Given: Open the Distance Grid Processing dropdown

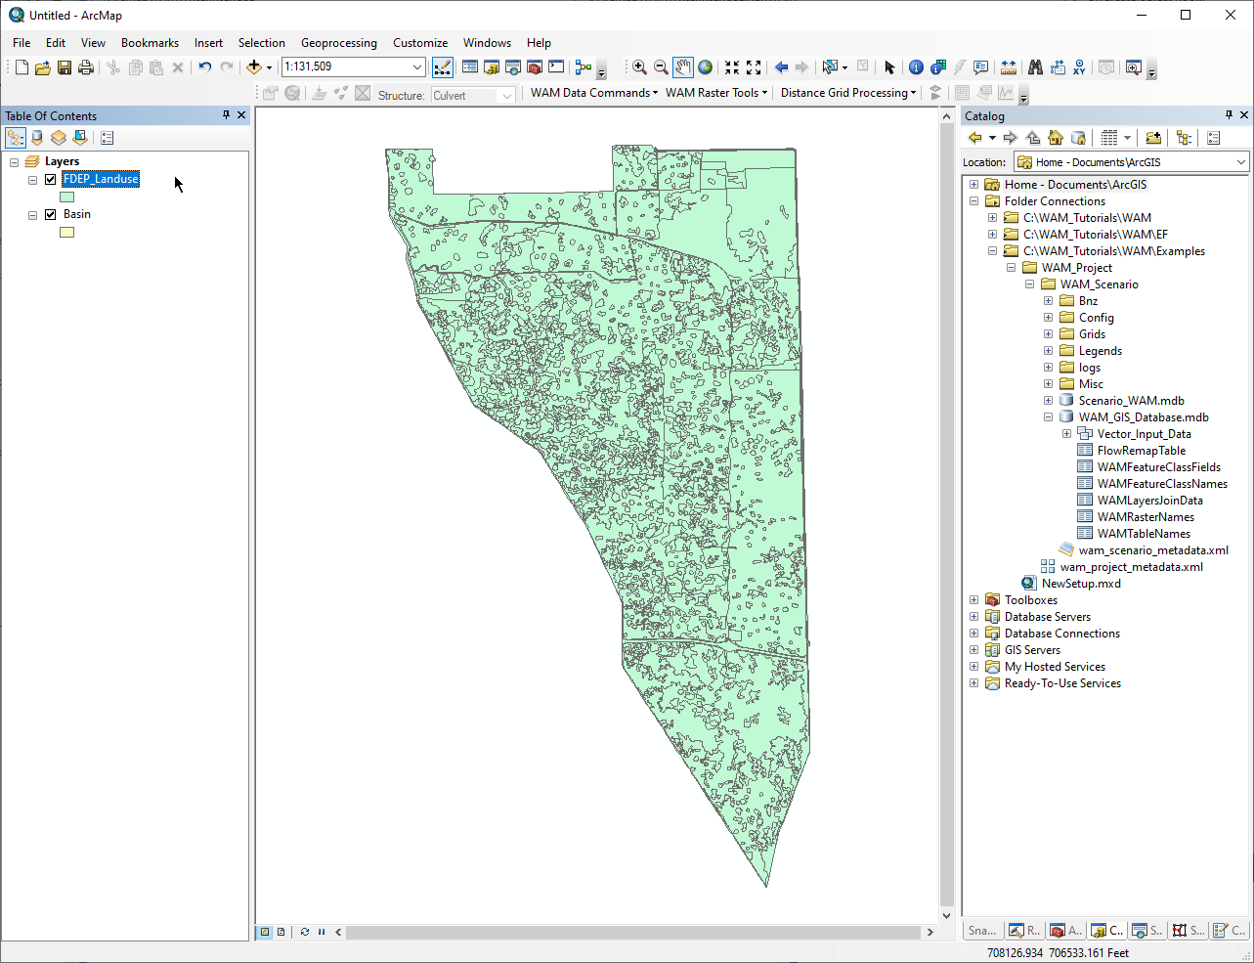Looking at the screenshot, I should click(x=848, y=93).
